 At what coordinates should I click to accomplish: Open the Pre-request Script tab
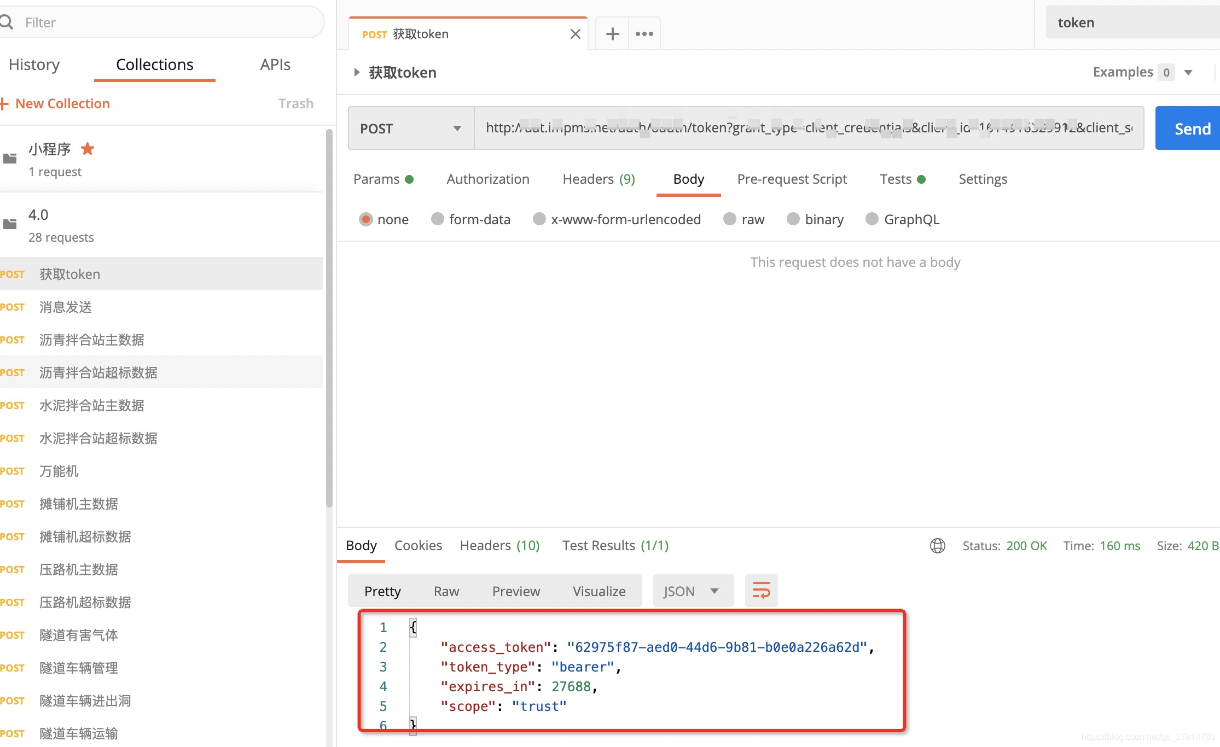pos(792,179)
